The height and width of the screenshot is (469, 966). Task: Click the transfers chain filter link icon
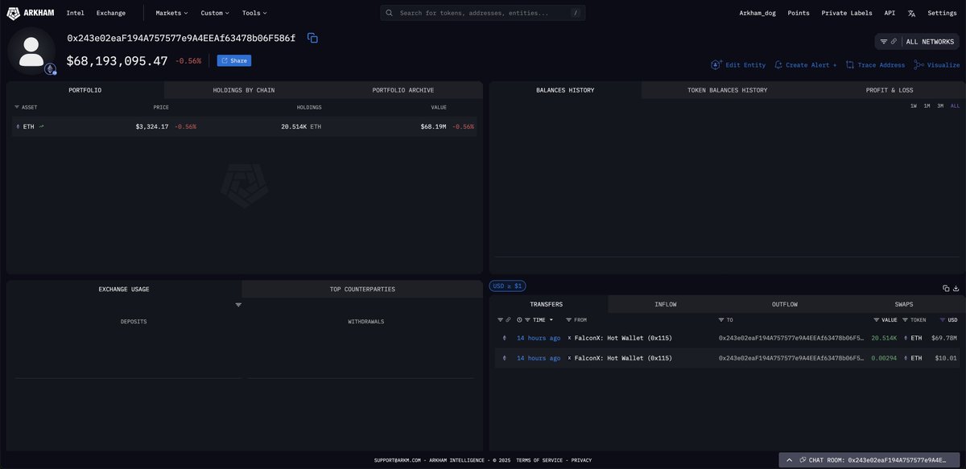(x=509, y=320)
